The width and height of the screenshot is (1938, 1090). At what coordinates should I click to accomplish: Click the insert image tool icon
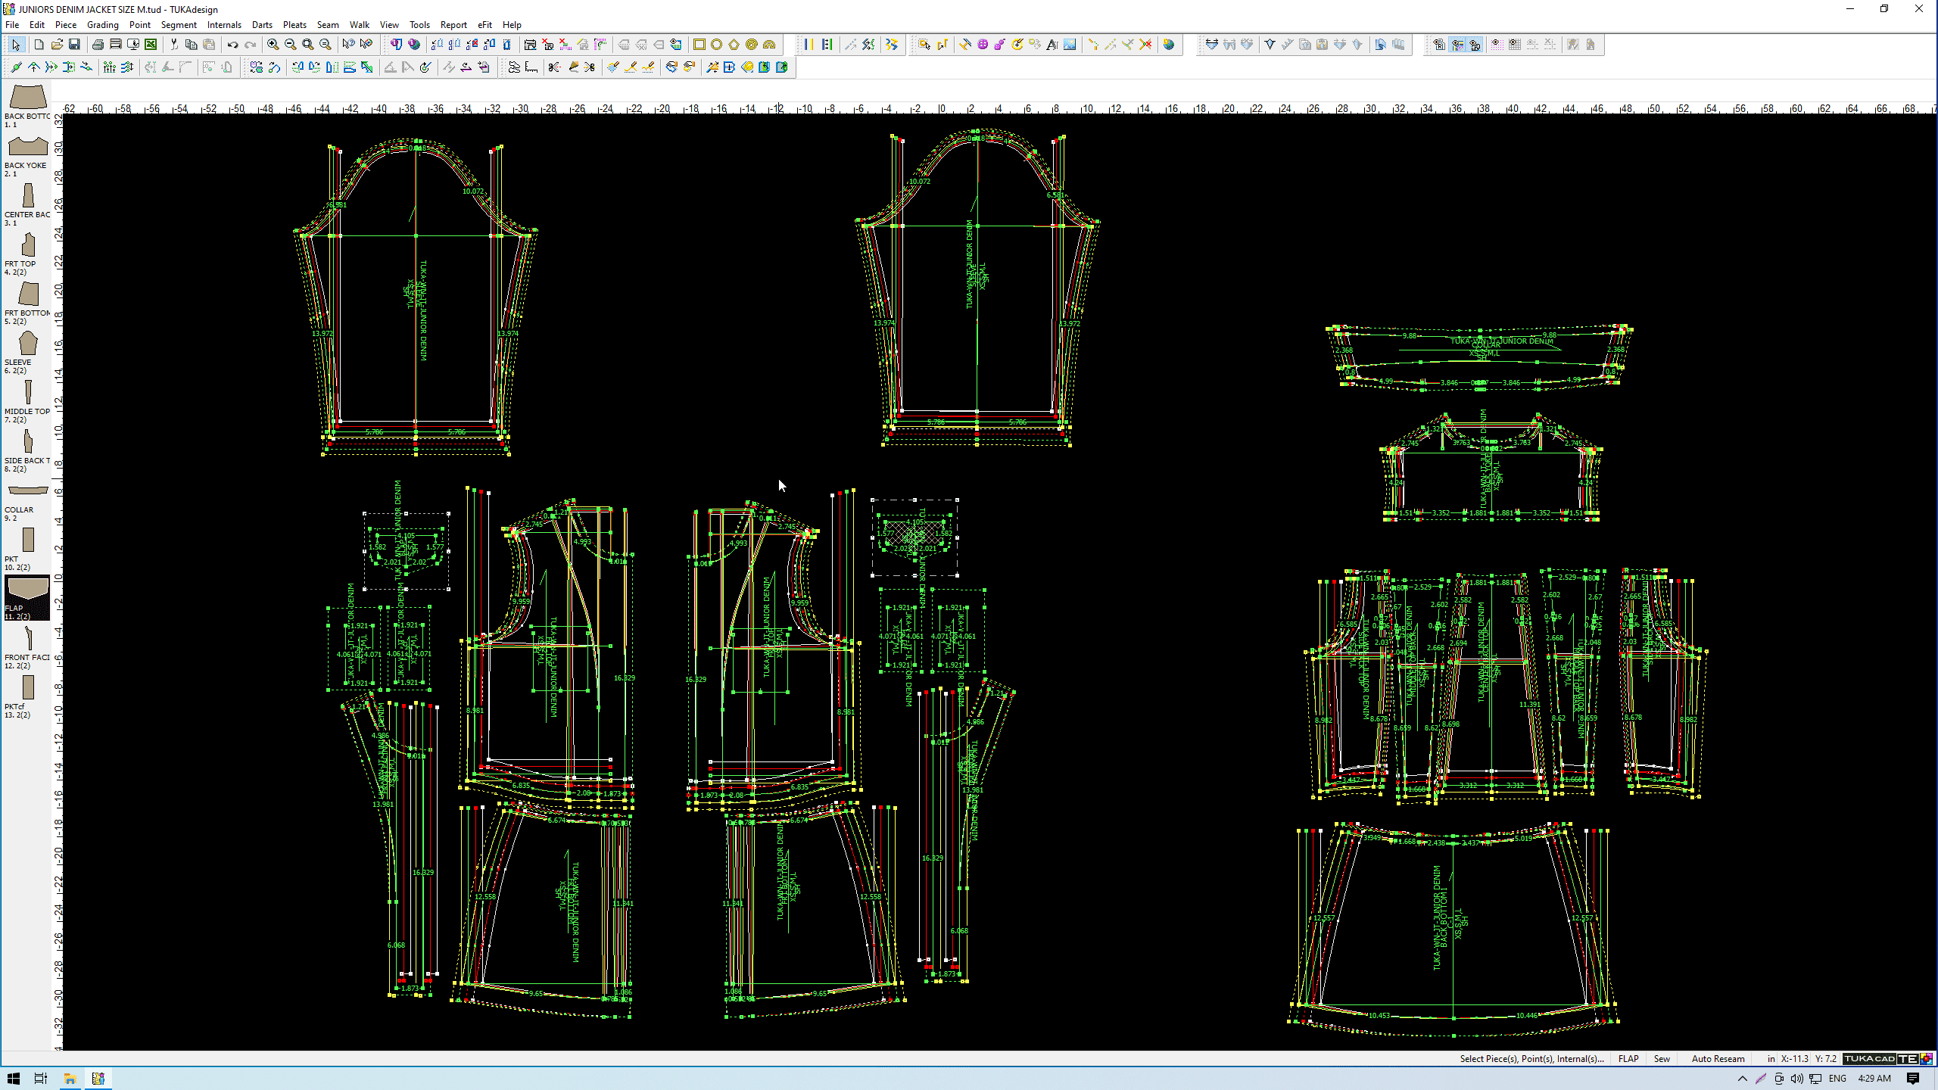(x=1069, y=45)
